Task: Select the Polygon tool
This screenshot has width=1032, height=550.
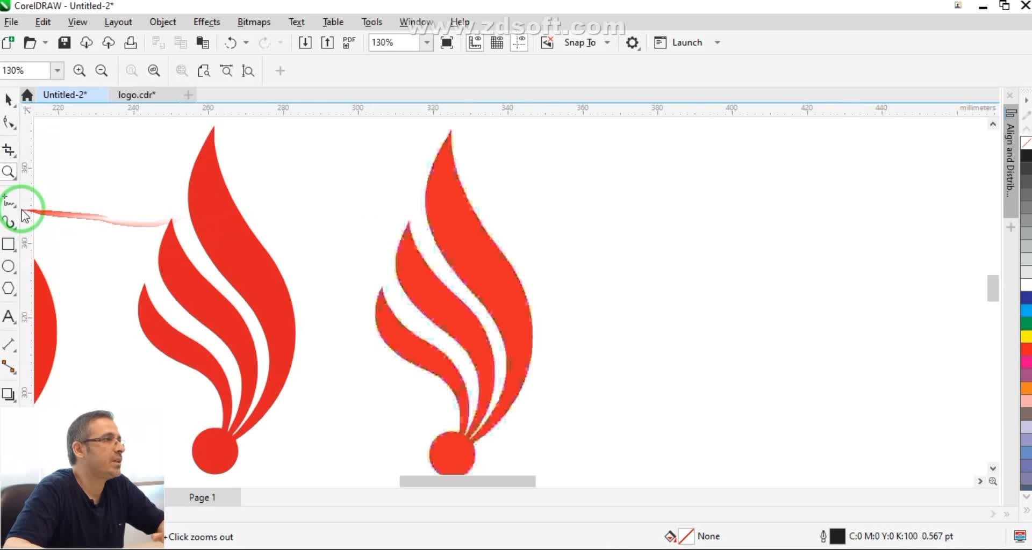Action: (x=9, y=289)
